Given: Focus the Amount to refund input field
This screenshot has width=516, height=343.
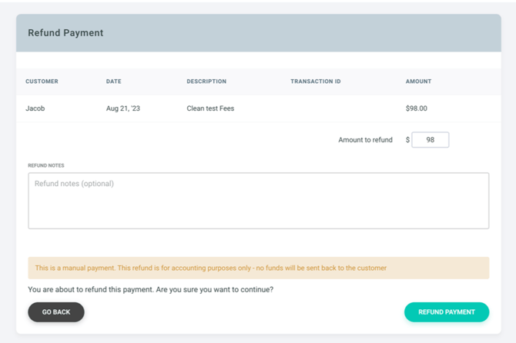Looking at the screenshot, I should point(430,140).
